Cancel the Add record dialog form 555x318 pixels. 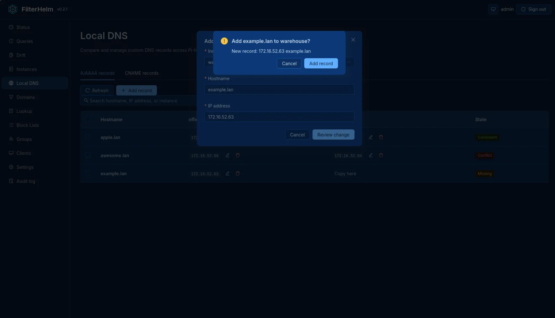(297, 135)
